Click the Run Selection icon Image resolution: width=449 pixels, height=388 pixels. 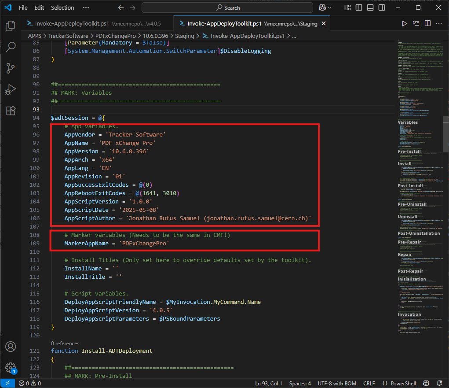click(416, 24)
